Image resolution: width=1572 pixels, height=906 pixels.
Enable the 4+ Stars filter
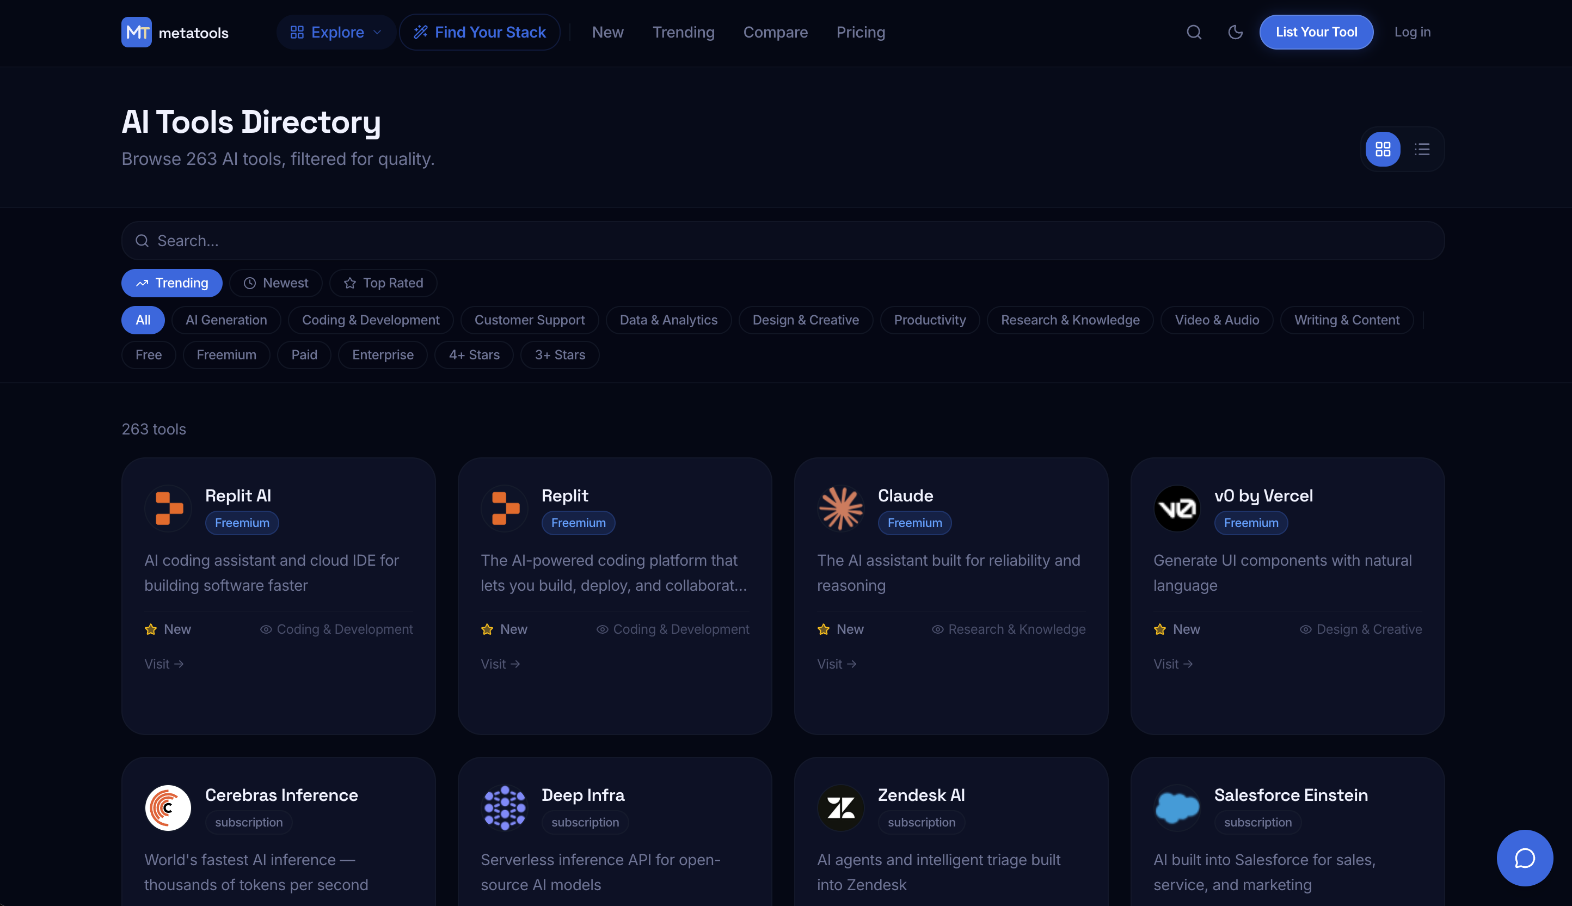pyautogui.click(x=474, y=354)
